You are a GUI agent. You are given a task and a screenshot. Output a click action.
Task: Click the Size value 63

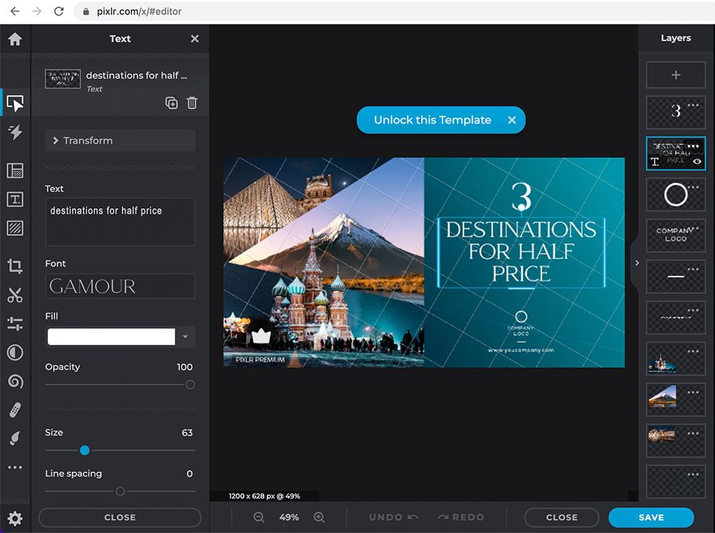click(x=187, y=433)
